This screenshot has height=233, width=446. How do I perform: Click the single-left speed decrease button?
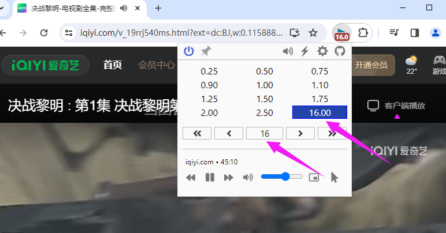(229, 133)
